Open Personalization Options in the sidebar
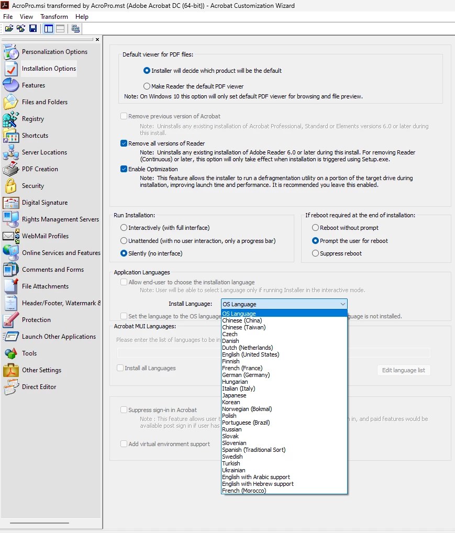 (x=55, y=52)
